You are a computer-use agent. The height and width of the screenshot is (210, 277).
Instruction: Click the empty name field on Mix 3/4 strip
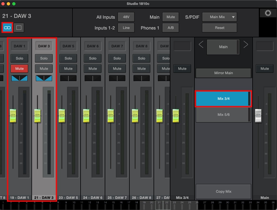182,46
